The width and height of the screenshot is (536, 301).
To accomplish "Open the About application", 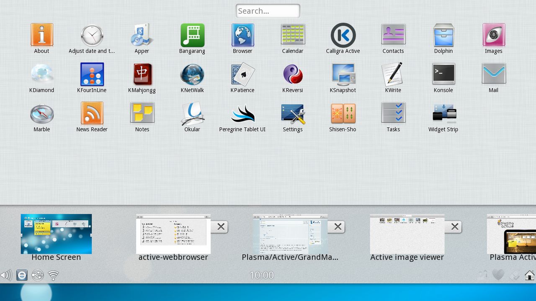I will 41,38.
